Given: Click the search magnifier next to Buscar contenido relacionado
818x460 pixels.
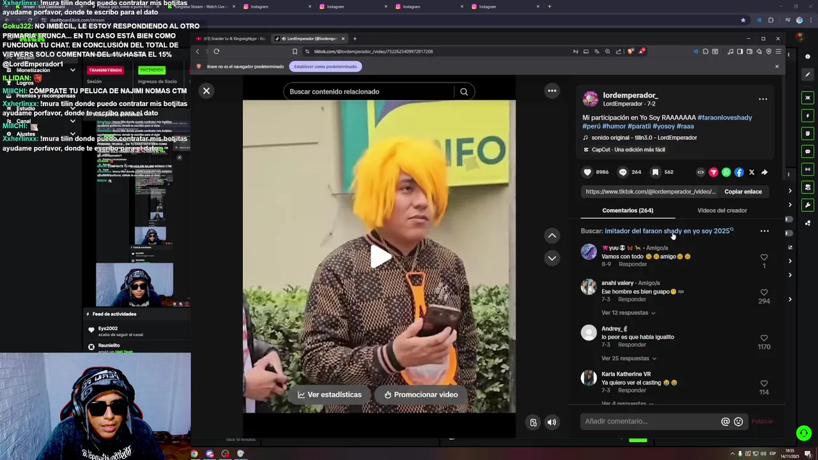Looking at the screenshot, I should [x=464, y=91].
